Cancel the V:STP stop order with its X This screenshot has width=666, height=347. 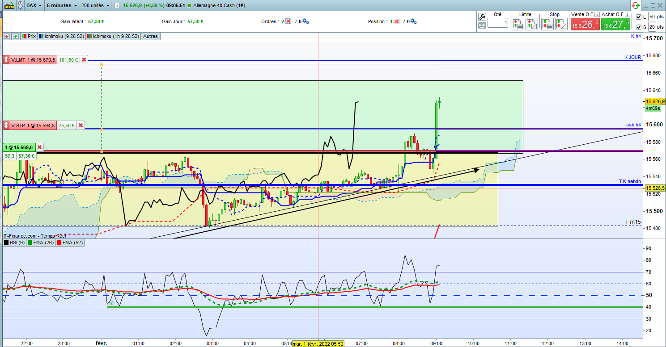click(81, 125)
